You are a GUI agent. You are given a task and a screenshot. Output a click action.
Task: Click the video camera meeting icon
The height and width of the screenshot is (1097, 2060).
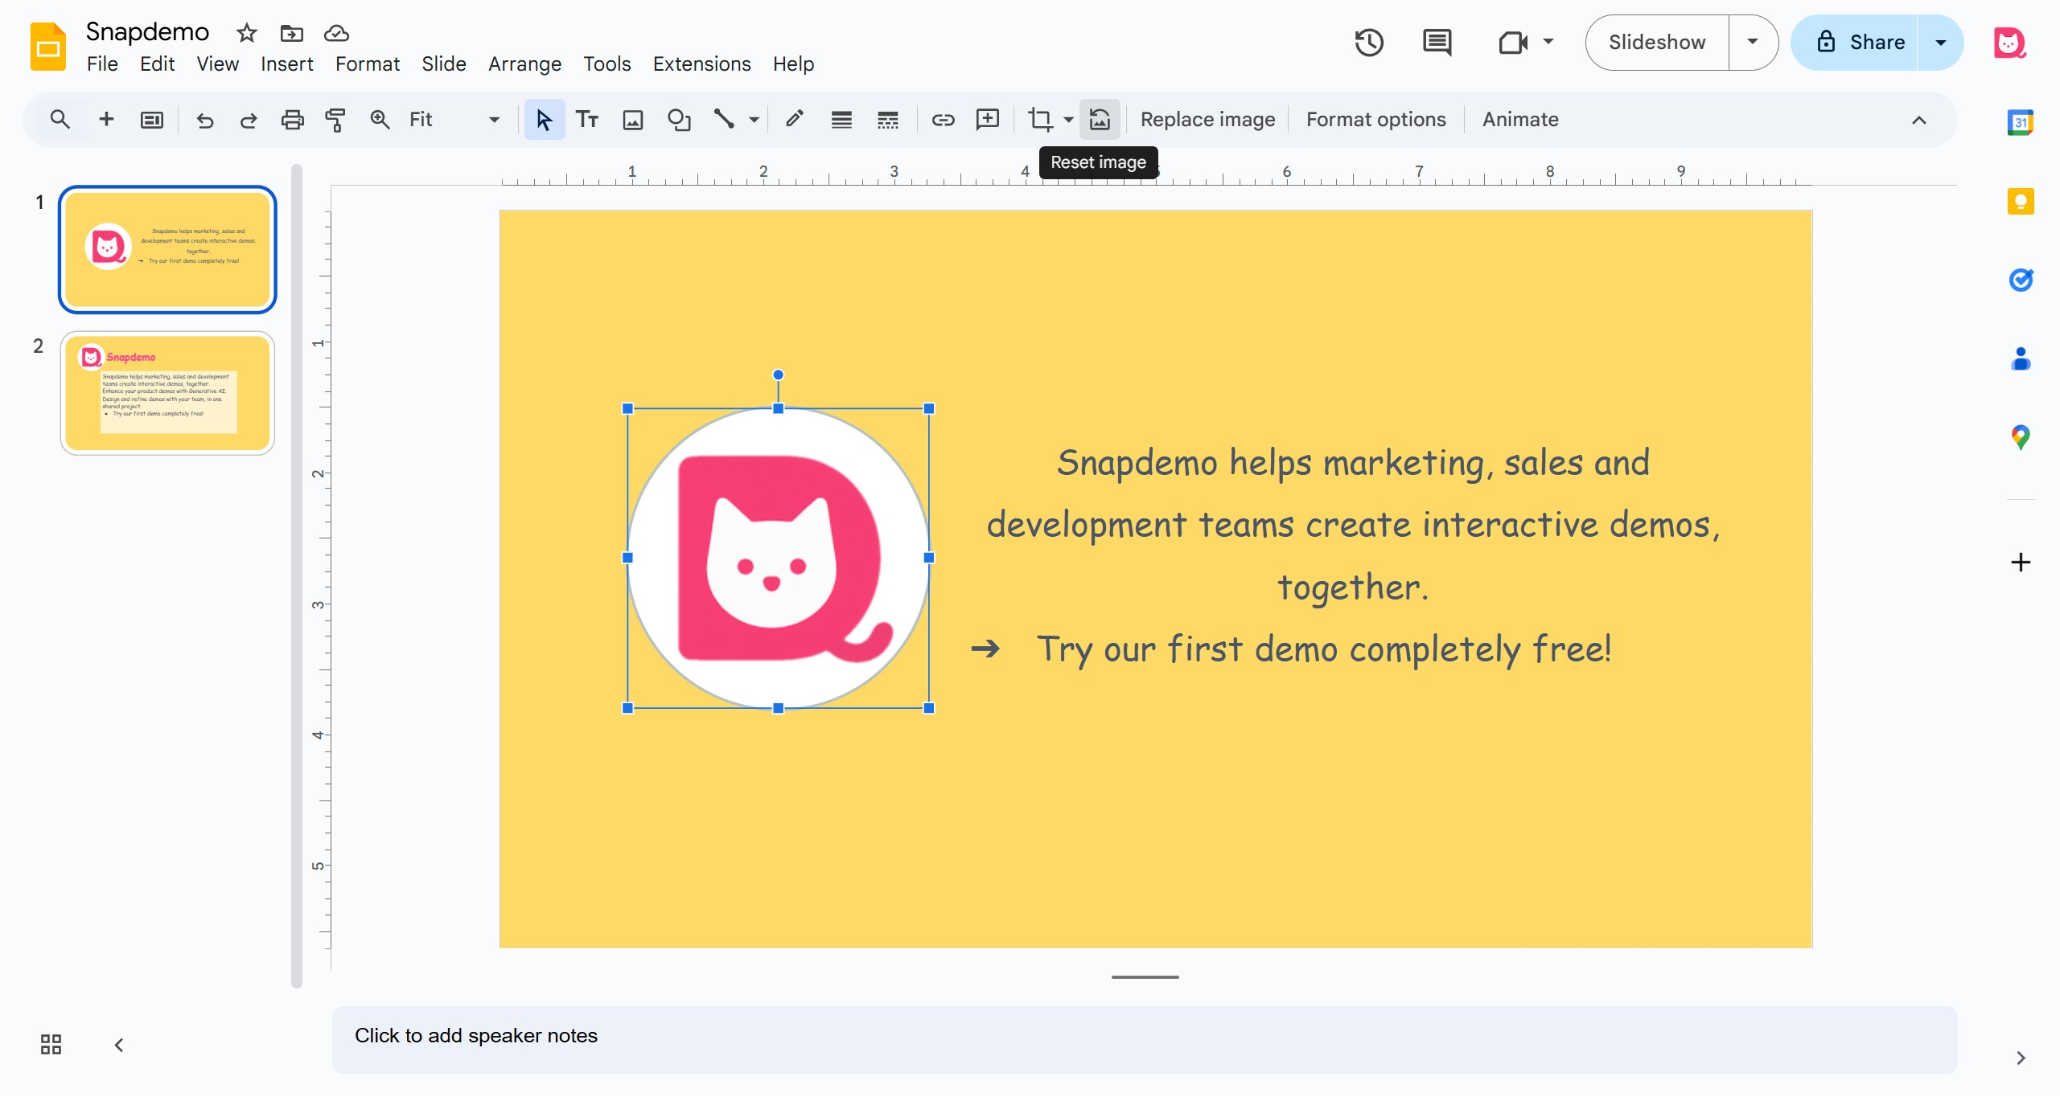(1512, 43)
